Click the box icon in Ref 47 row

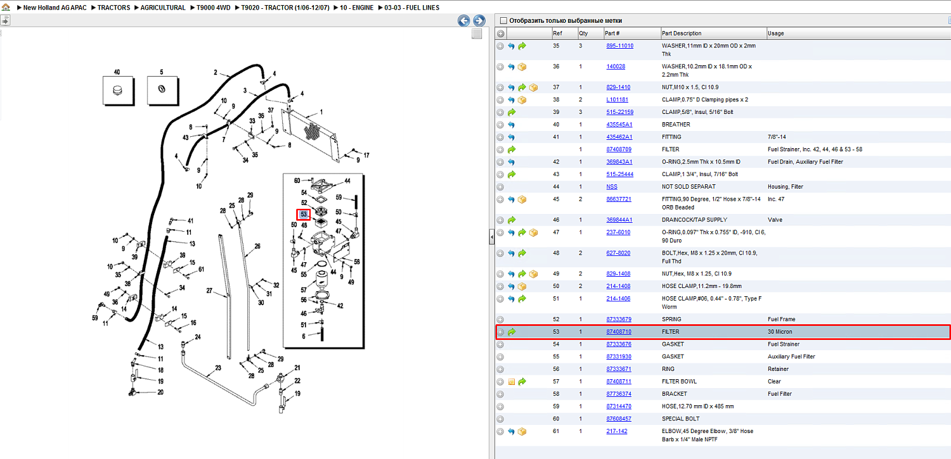pyautogui.click(x=533, y=232)
